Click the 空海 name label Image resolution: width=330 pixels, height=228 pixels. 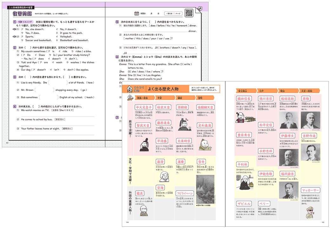tap(160, 188)
